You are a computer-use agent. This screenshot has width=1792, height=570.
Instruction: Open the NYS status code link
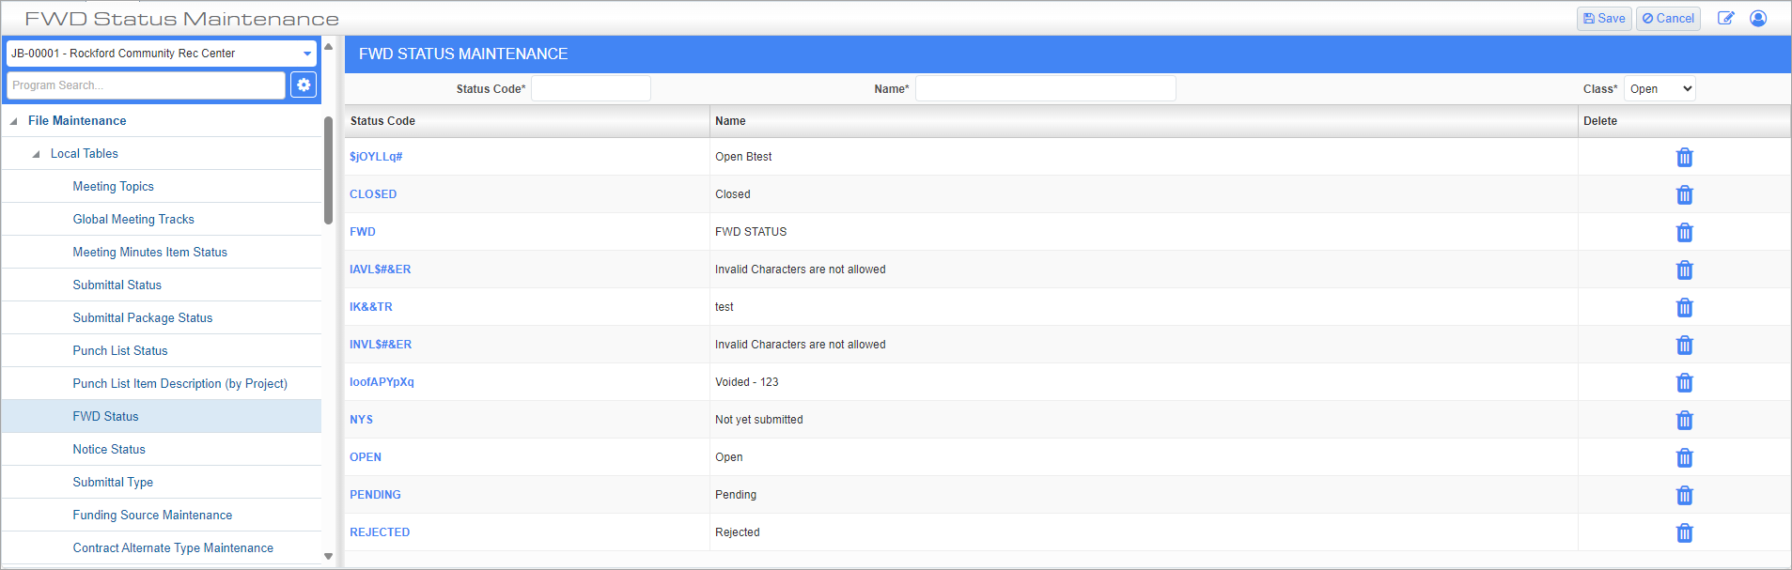click(x=361, y=420)
